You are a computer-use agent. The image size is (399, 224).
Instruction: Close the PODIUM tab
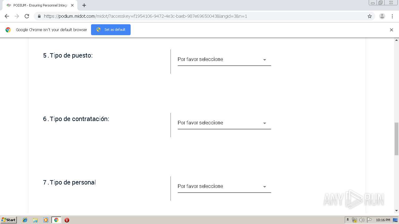(x=72, y=5)
